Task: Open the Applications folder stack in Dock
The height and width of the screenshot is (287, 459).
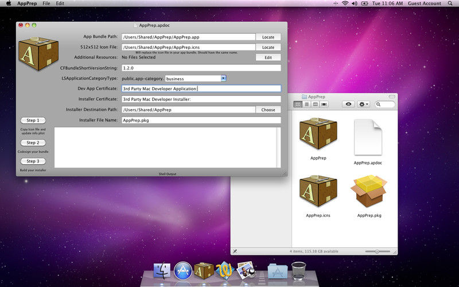Action: pyautogui.click(x=278, y=271)
